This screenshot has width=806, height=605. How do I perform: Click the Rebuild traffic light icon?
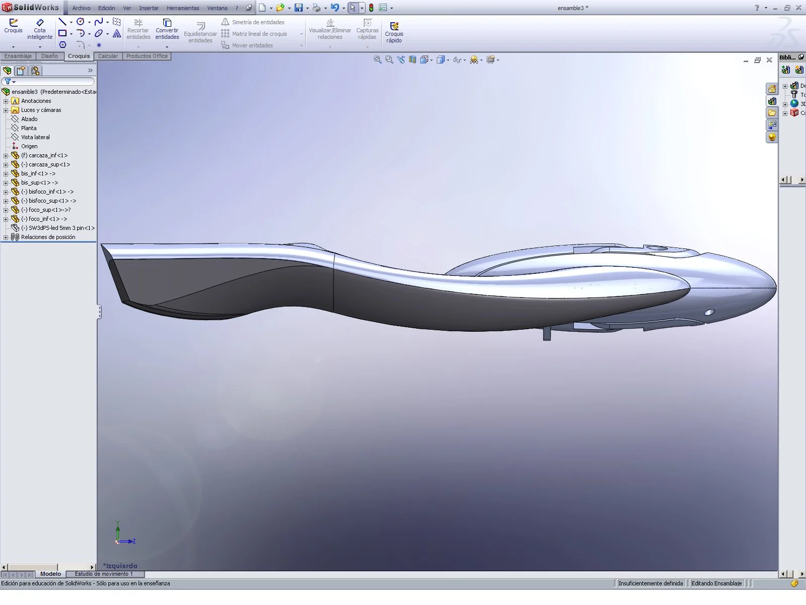point(371,8)
